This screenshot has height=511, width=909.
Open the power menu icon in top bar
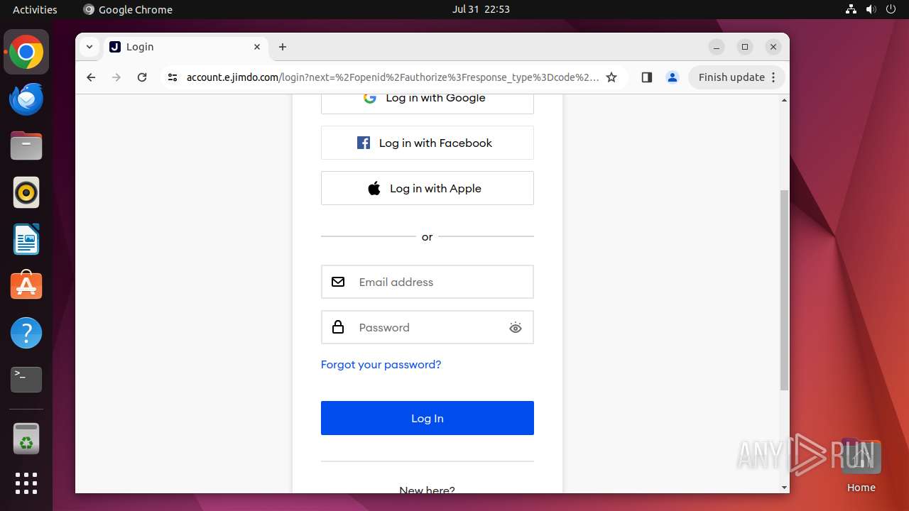tap(891, 9)
